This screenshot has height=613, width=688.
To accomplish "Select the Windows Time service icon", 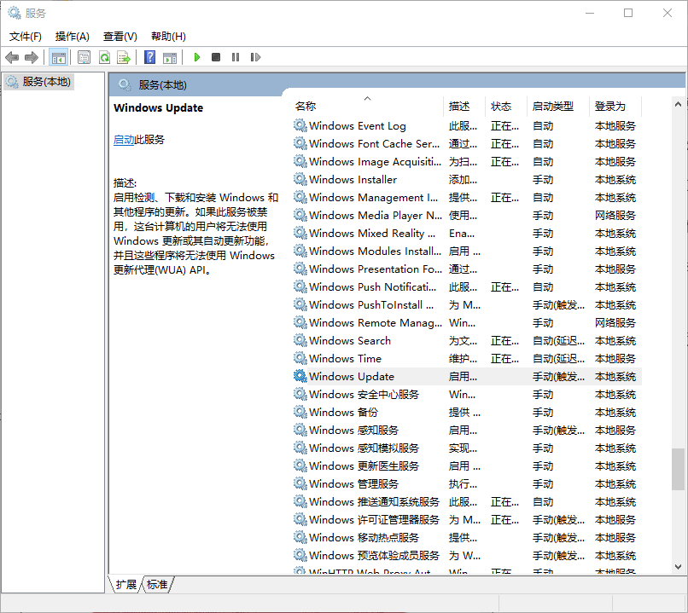I will 300,359.
